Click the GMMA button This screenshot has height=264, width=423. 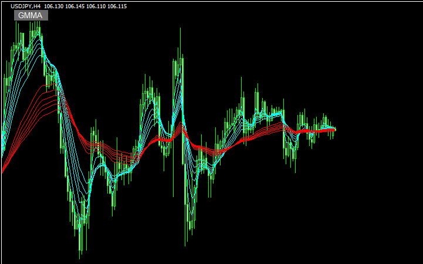(31, 15)
